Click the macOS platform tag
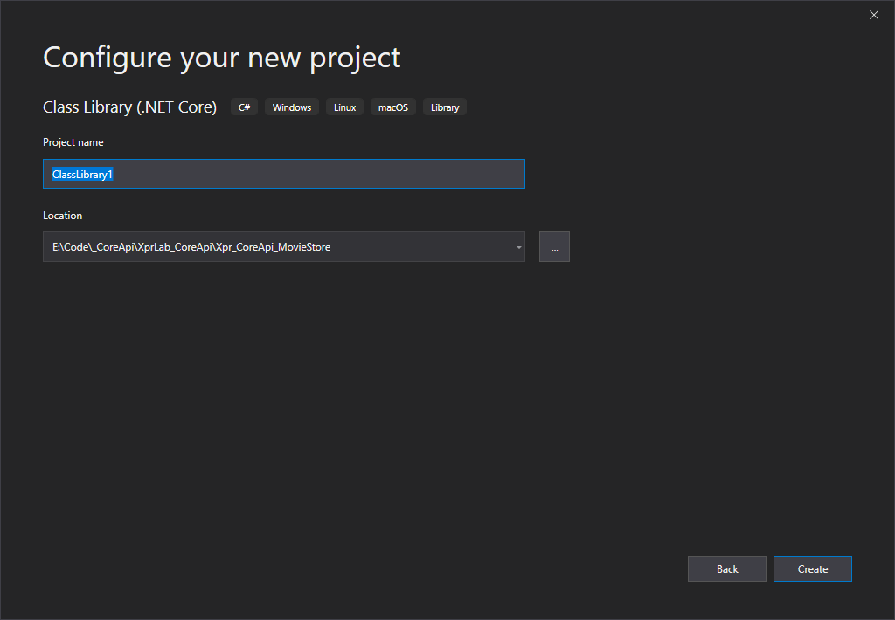The height and width of the screenshot is (620, 895). point(392,107)
